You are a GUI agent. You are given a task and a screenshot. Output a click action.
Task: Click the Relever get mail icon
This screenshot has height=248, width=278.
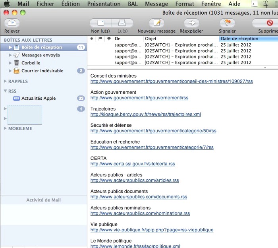tap(12, 23)
